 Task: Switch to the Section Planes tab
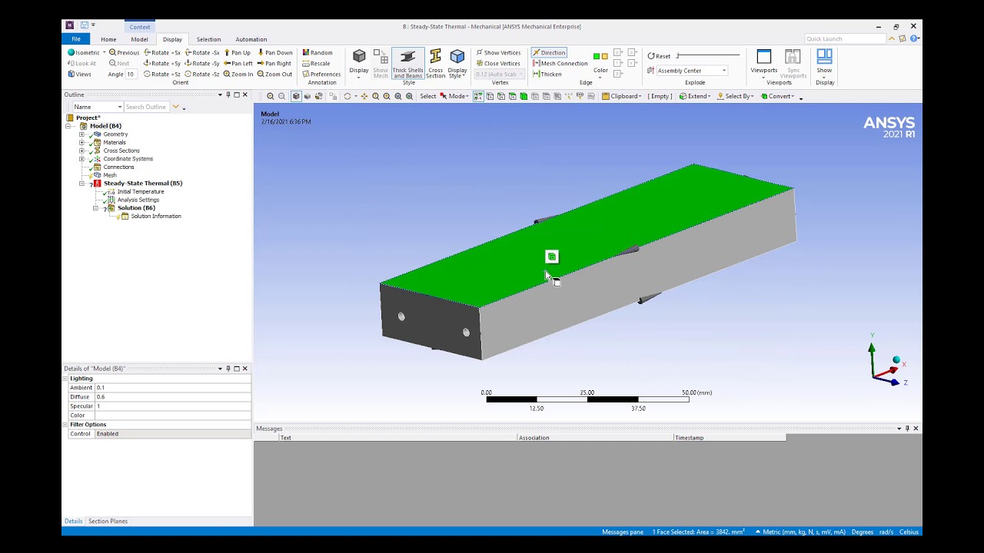pos(108,522)
